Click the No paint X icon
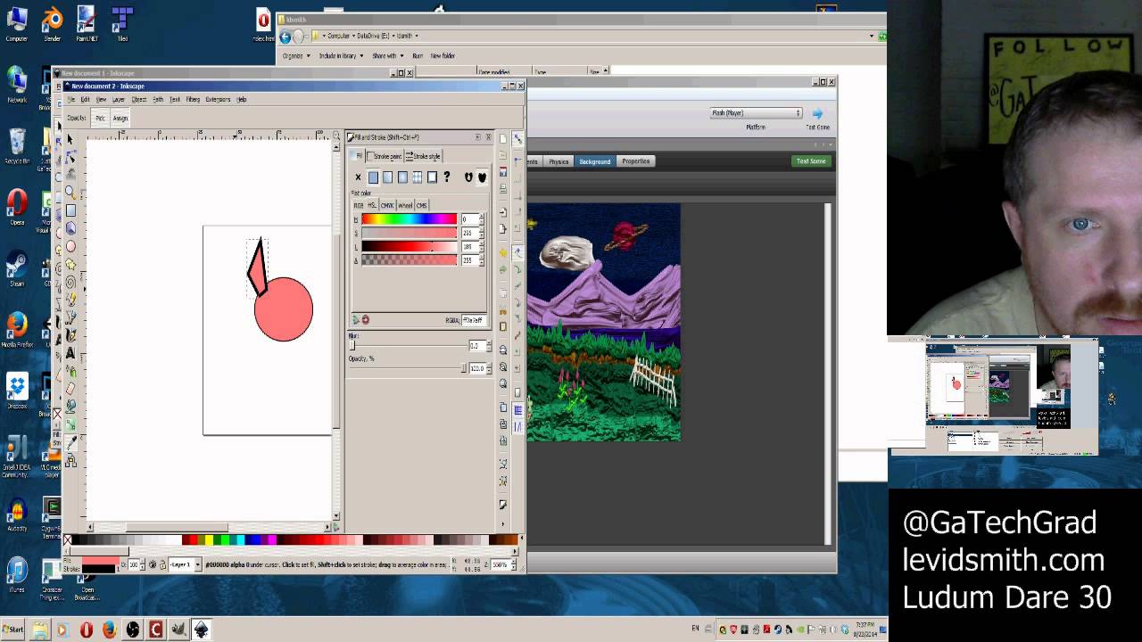Image resolution: width=1142 pixels, height=642 pixels. coord(359,177)
